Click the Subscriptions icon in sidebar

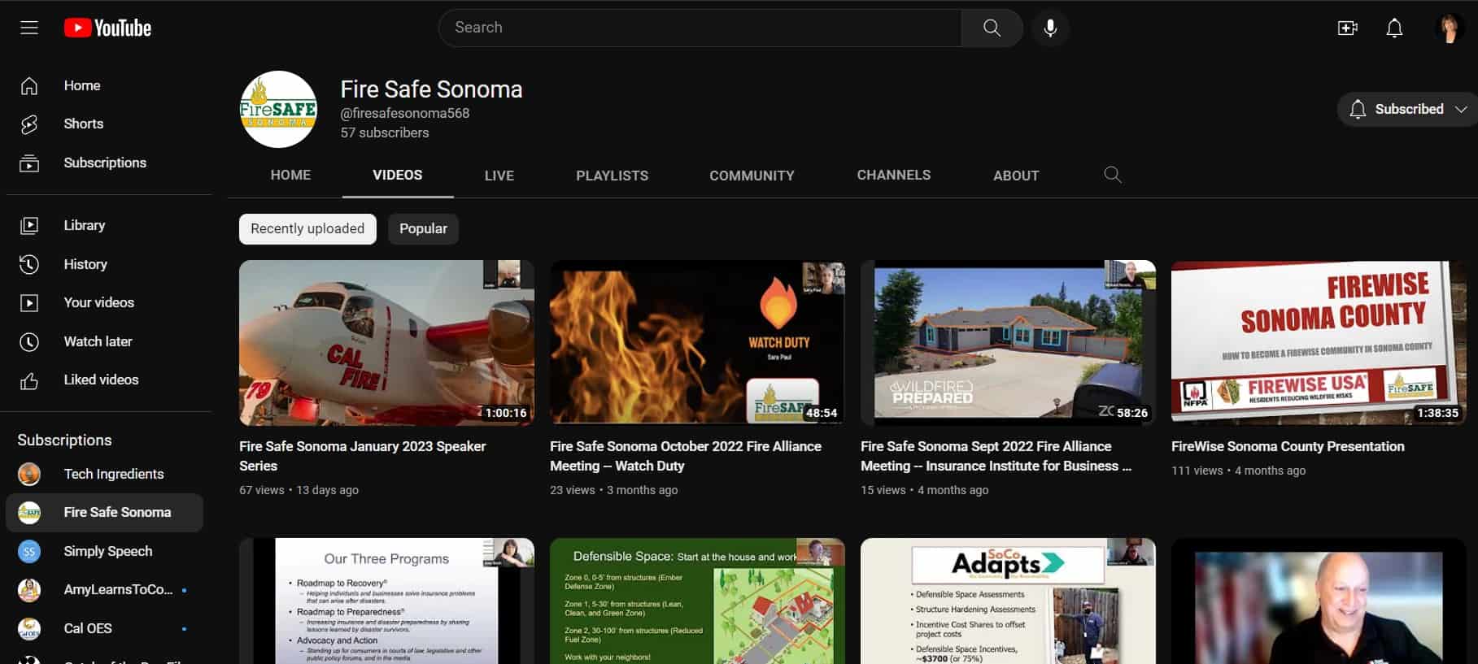pos(29,163)
